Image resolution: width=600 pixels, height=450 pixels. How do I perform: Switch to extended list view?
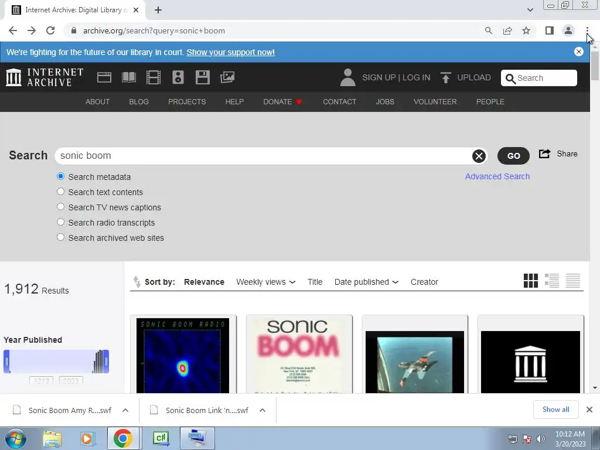tap(552, 281)
